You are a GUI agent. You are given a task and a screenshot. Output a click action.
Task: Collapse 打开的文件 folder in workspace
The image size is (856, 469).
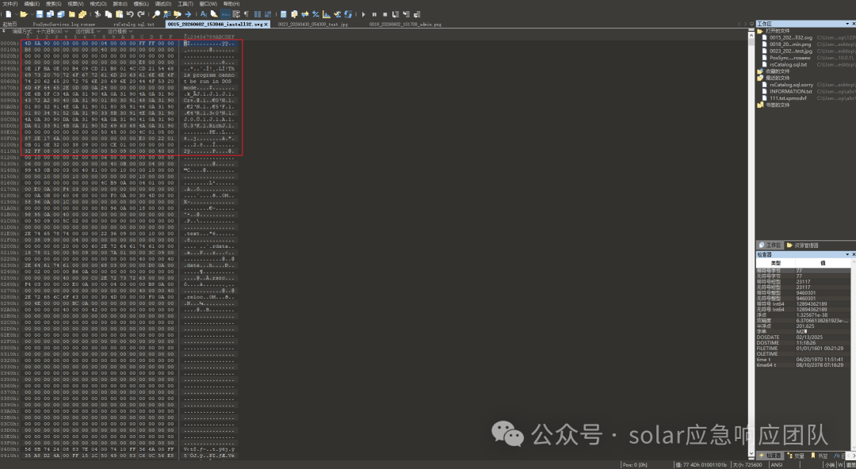click(x=760, y=31)
